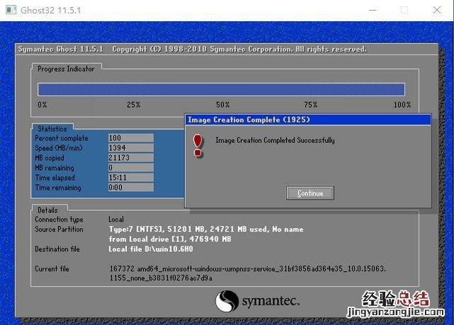Close the Ghost32 window
This screenshot has height=325, width=454.
click(438, 11)
